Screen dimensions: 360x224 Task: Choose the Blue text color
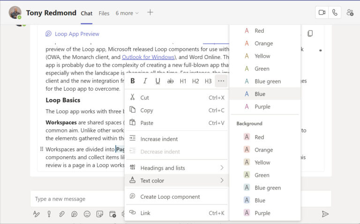[260, 94]
